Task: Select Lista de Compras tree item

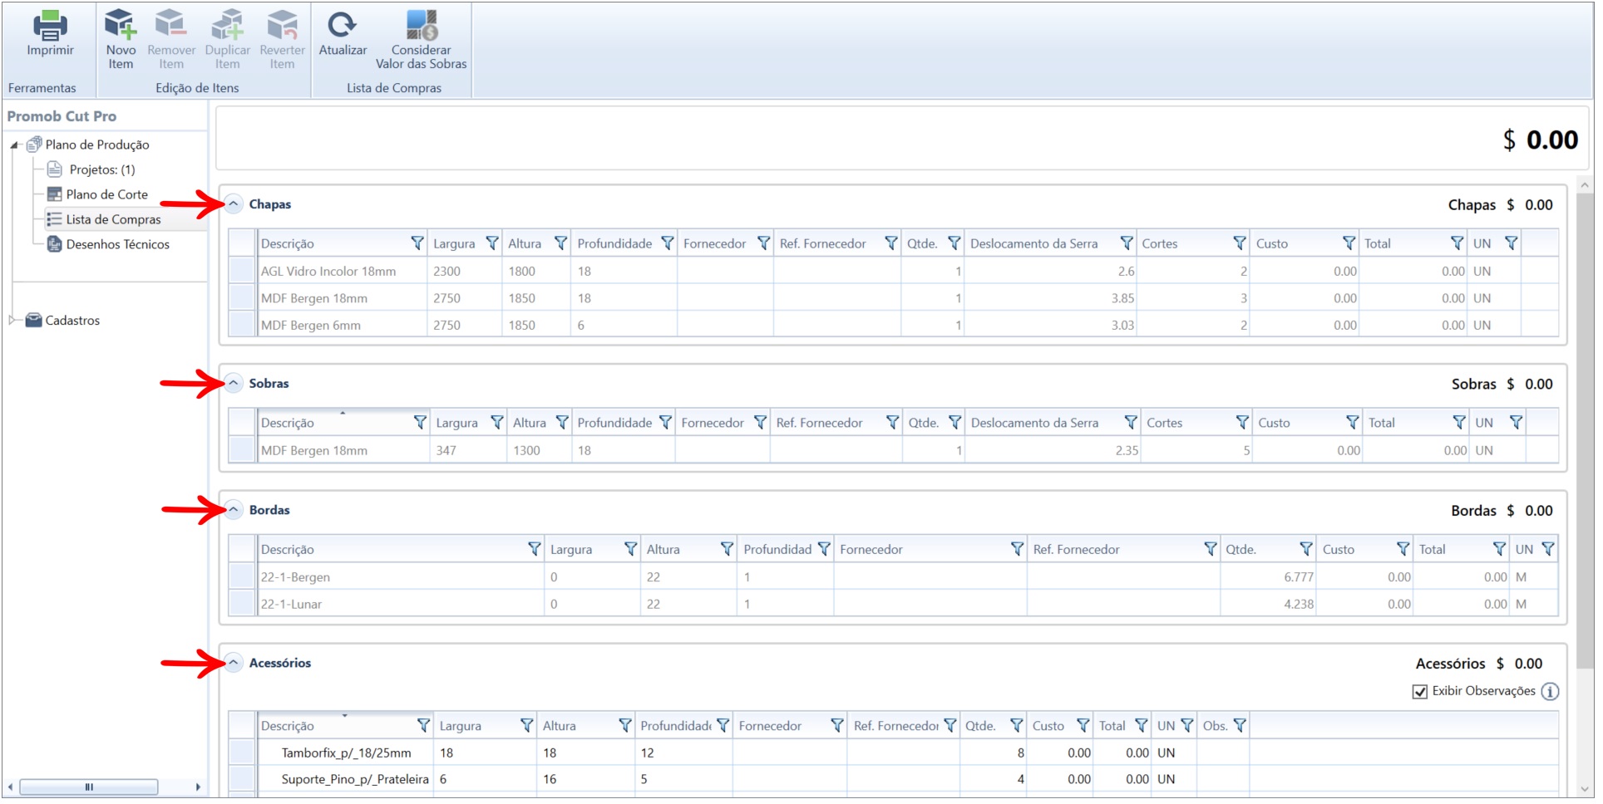Action: pos(114,219)
